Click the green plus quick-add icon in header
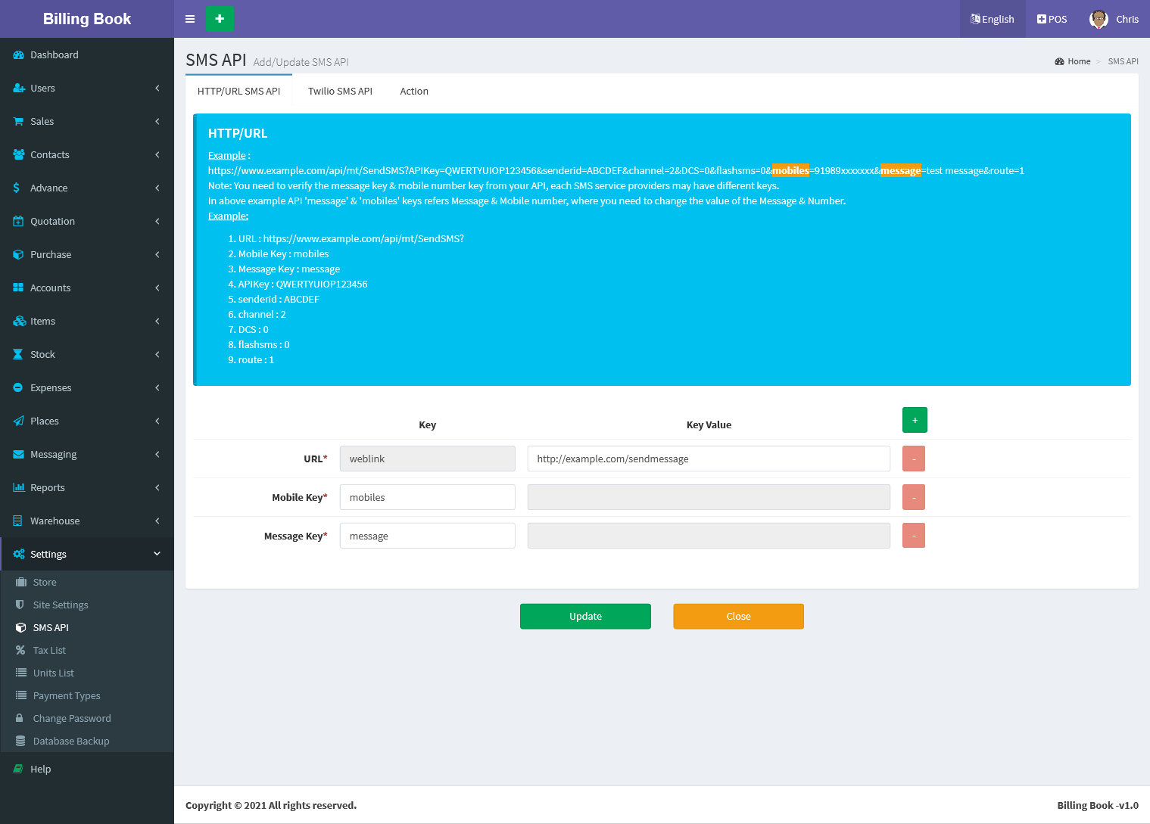 (x=220, y=19)
